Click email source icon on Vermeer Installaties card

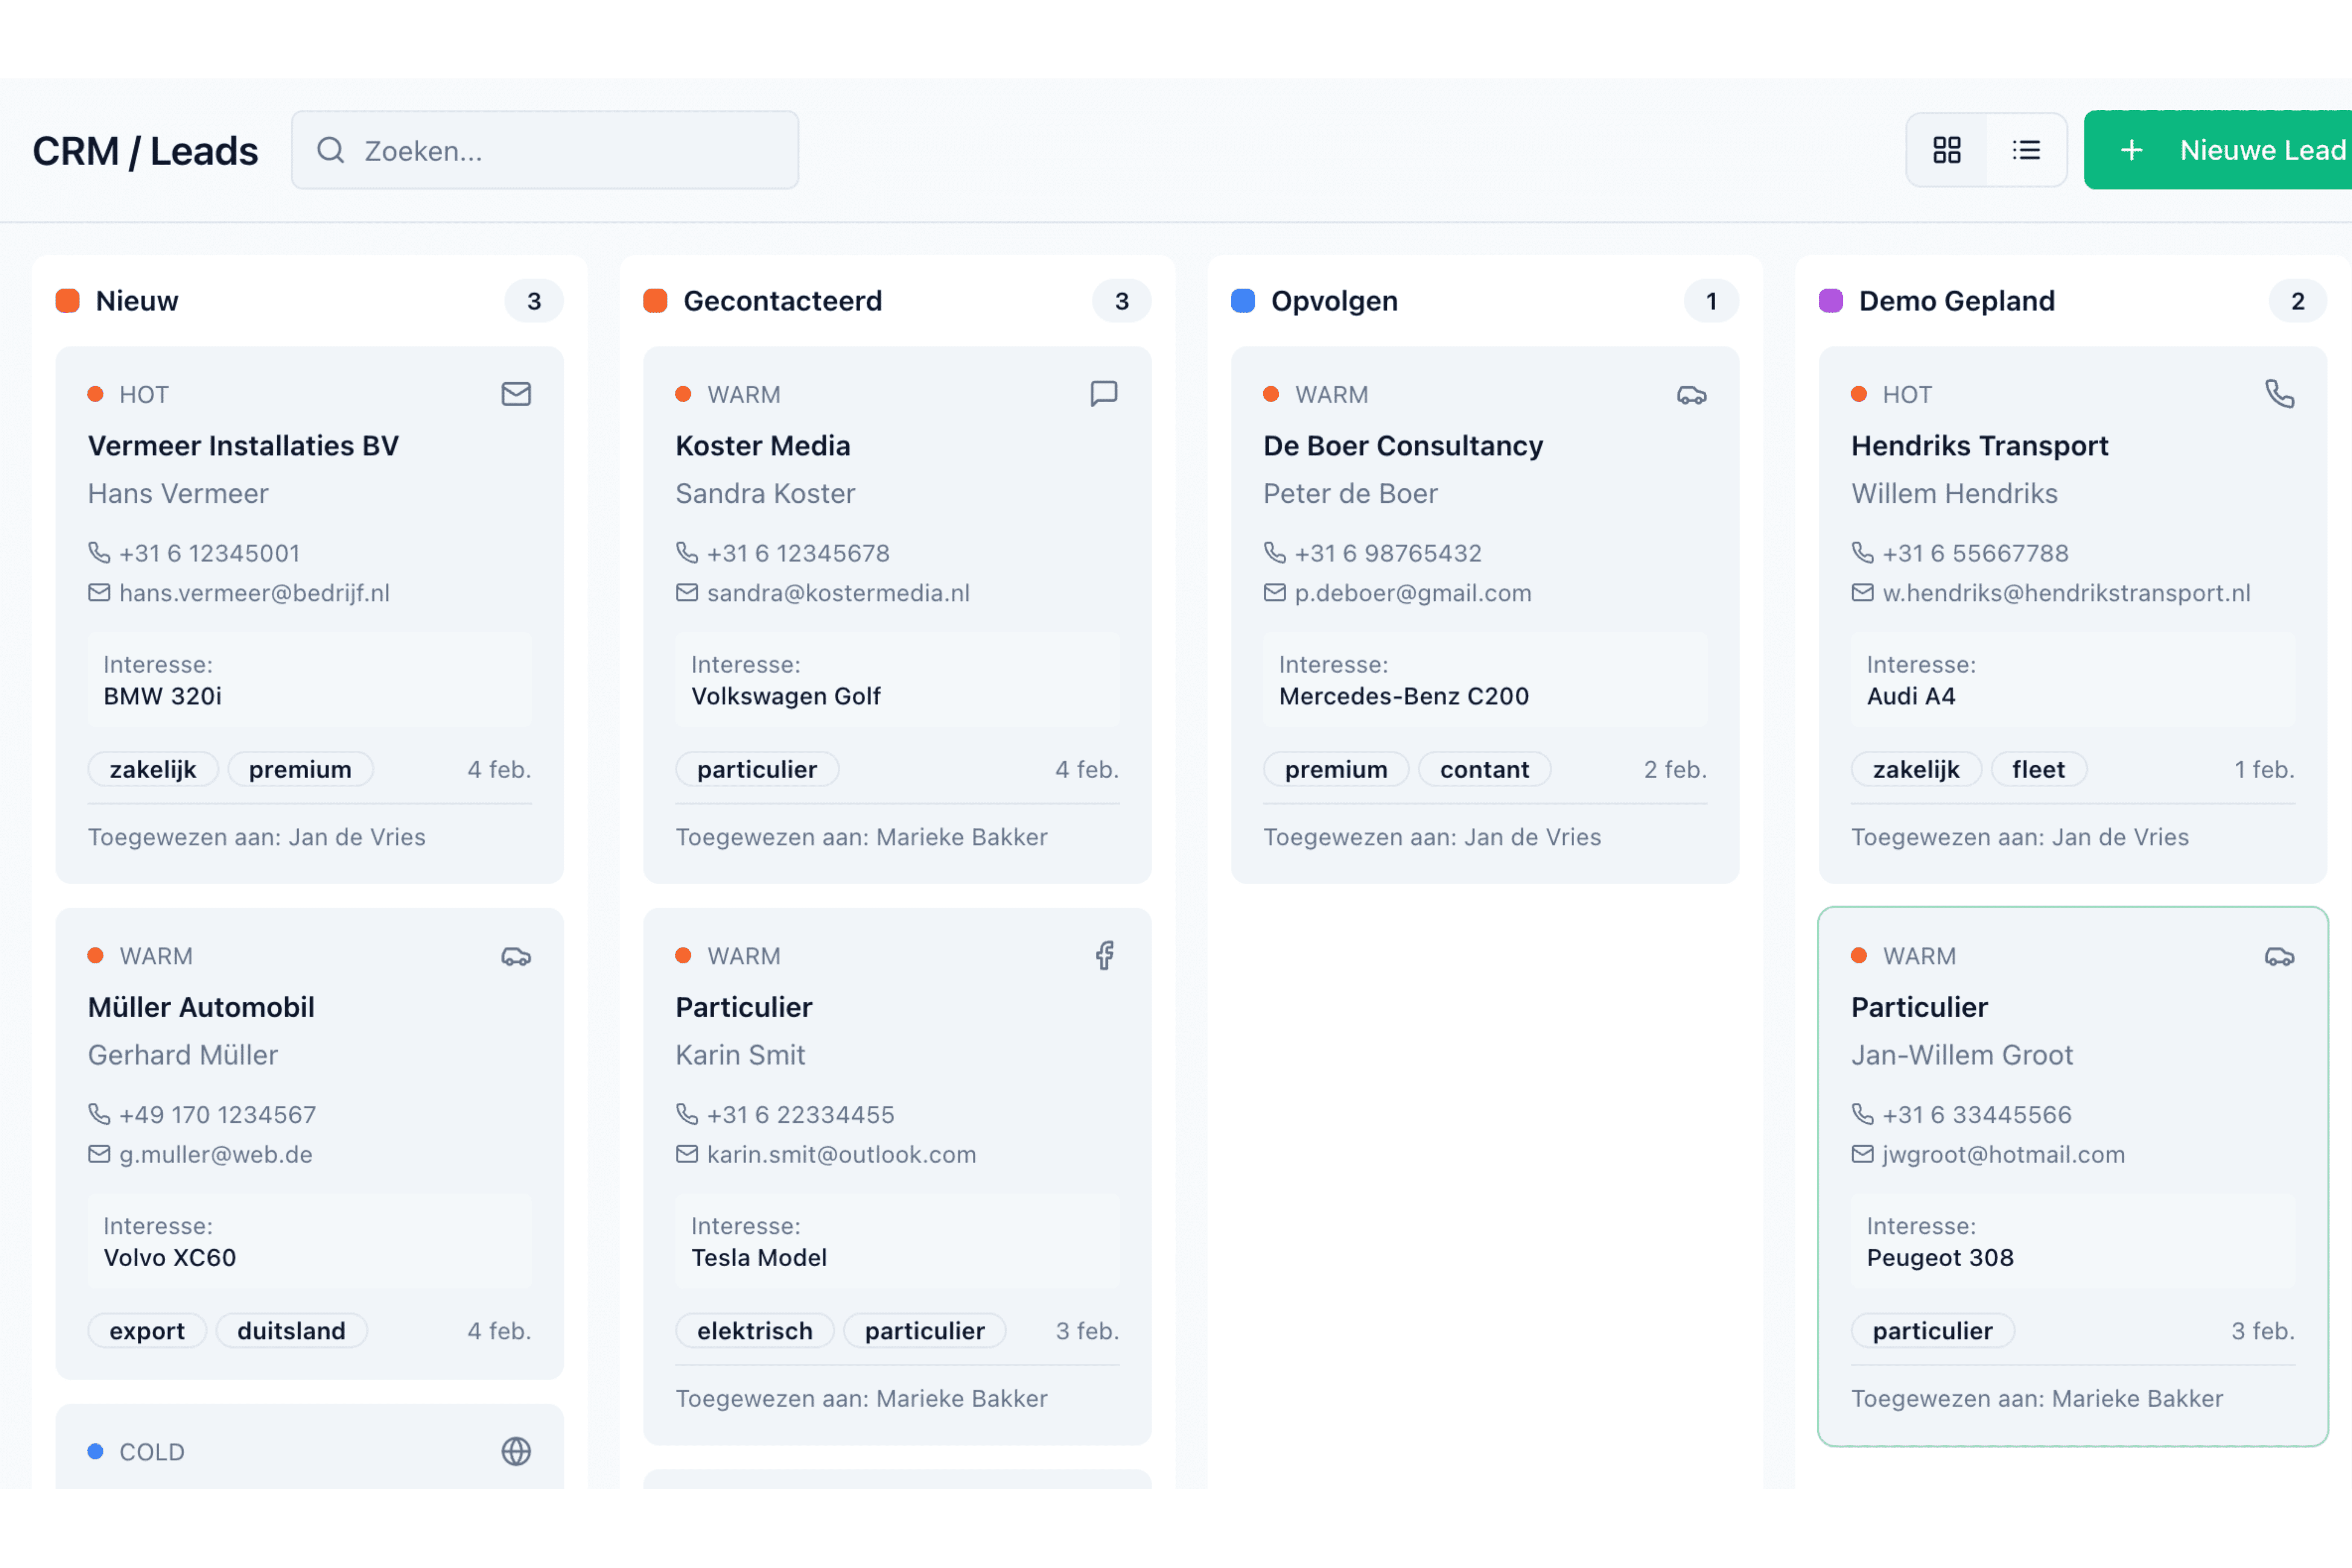coord(516,394)
